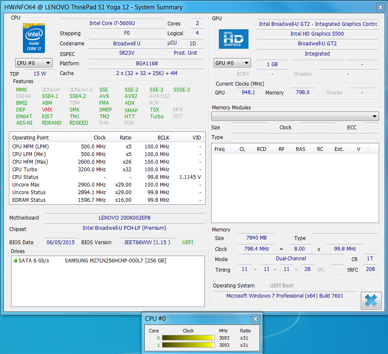Click the CR value 1T
This screenshot has height=354, width=388.
370,259
